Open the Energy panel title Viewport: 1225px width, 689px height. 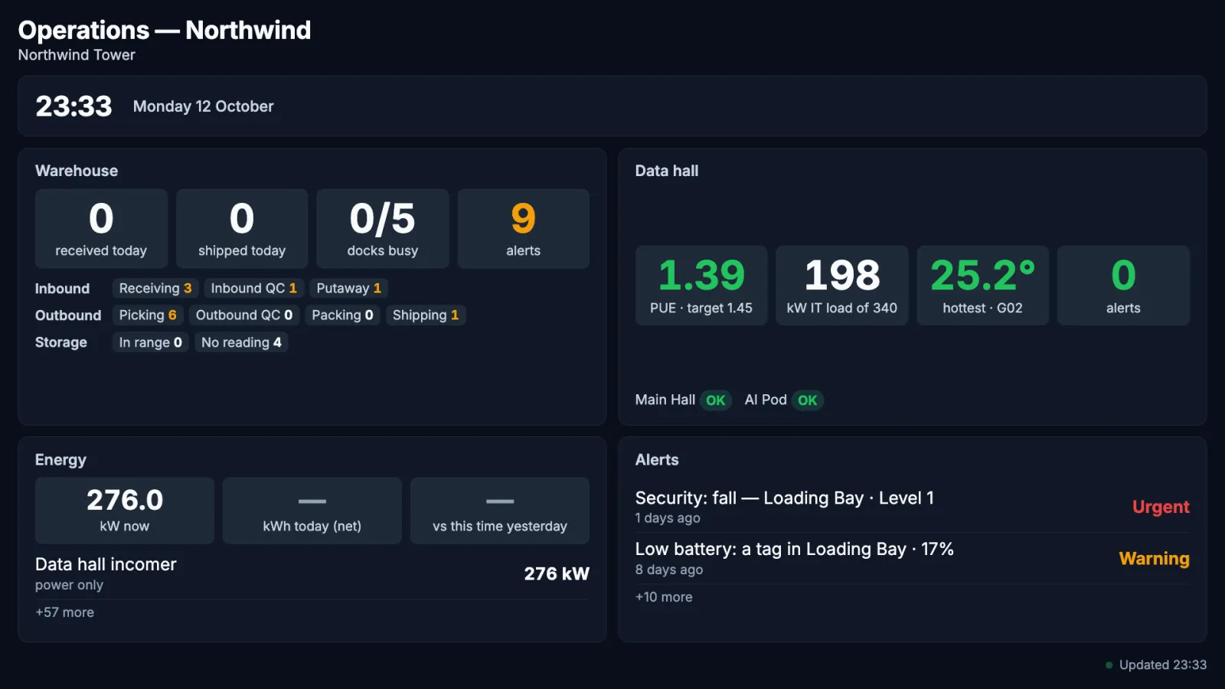pos(60,460)
